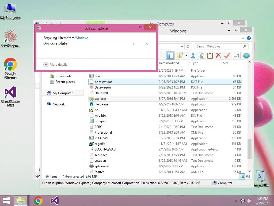Select the PFRO text document
Screen dimensions: 274x206
pos(165,127)
